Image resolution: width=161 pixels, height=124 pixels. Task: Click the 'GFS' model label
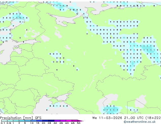click(38, 118)
